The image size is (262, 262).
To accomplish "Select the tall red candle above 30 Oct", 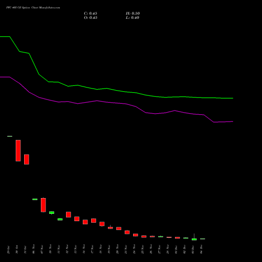I will [x=18, y=150].
